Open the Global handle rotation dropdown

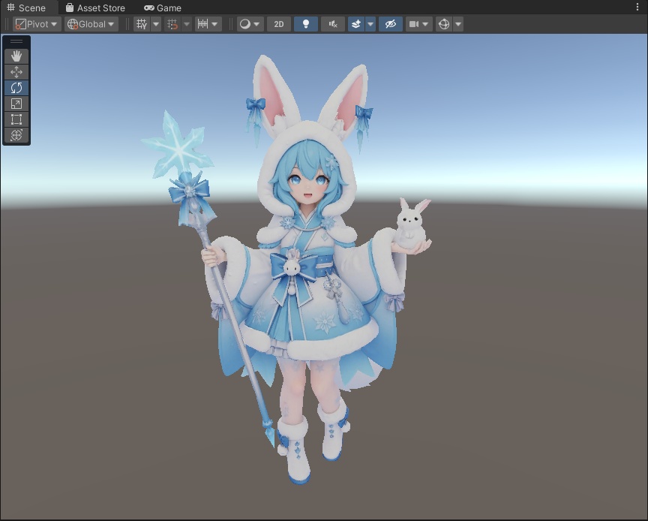(x=91, y=24)
